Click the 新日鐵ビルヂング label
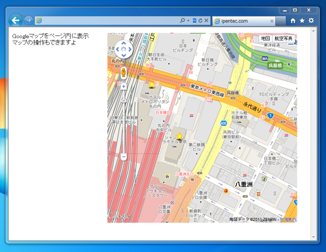This screenshot has height=252, width=326. [207, 62]
